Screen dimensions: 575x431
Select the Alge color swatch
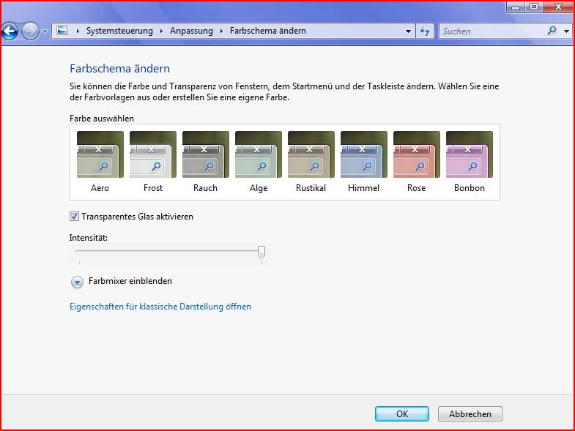pos(259,154)
